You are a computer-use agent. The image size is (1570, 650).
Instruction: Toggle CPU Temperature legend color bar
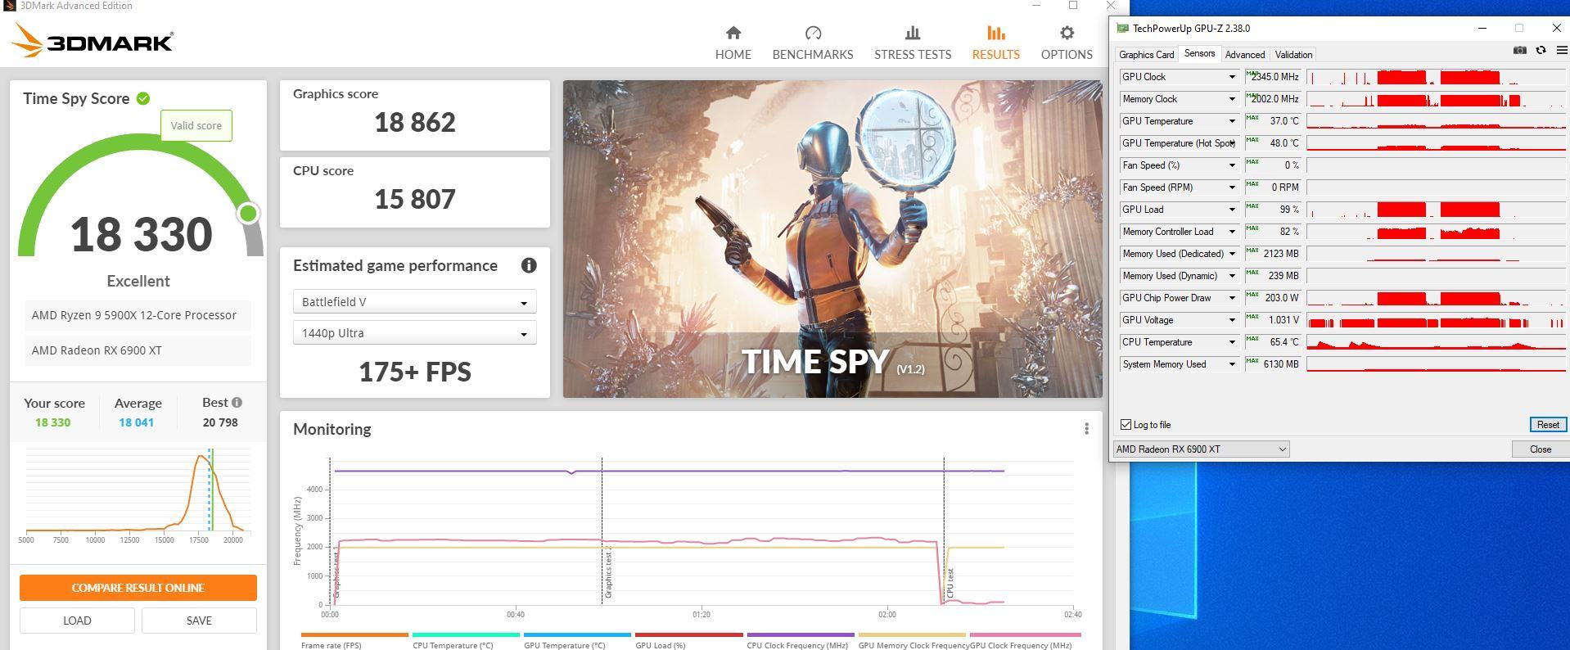click(466, 634)
